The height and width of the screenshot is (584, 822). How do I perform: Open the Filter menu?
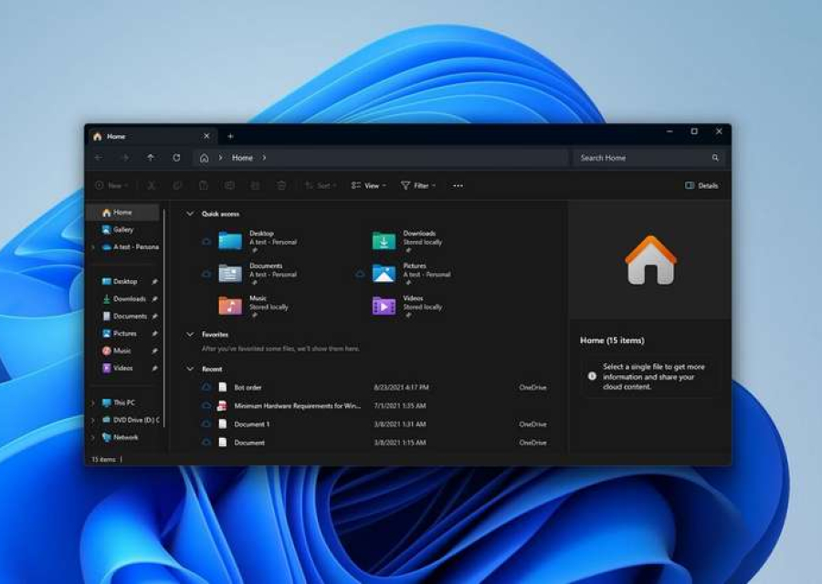(417, 185)
